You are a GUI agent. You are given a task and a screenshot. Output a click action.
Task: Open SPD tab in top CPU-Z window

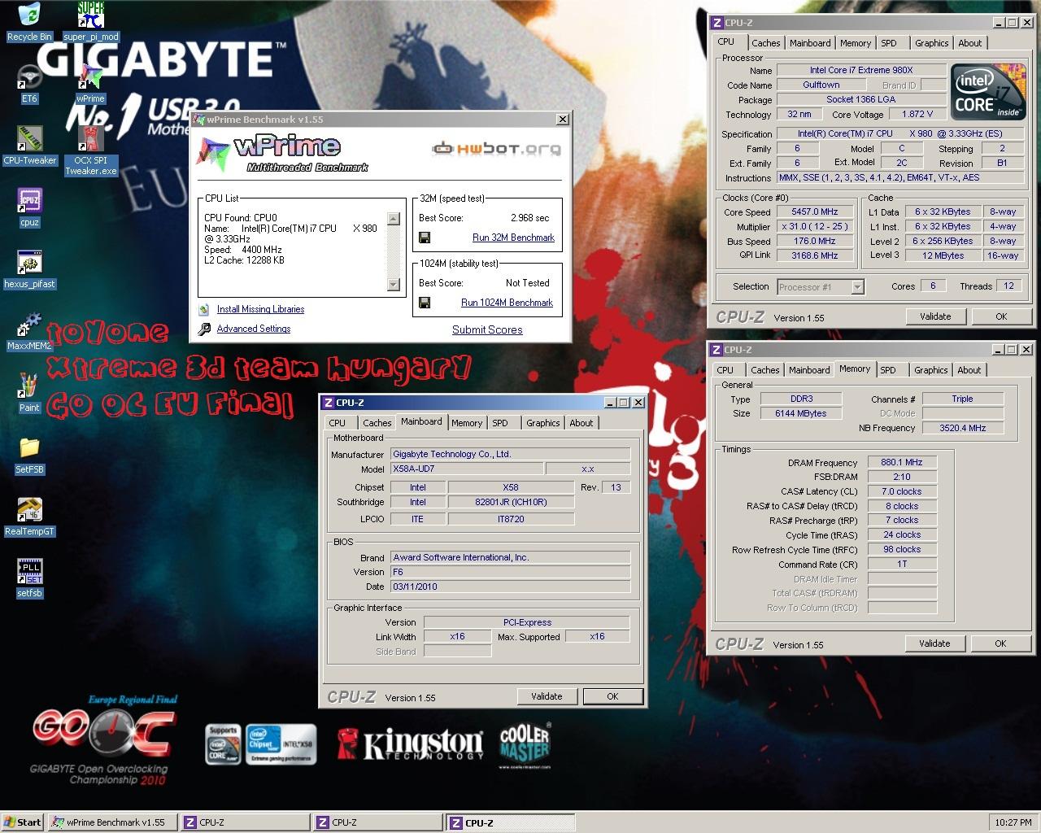click(889, 43)
